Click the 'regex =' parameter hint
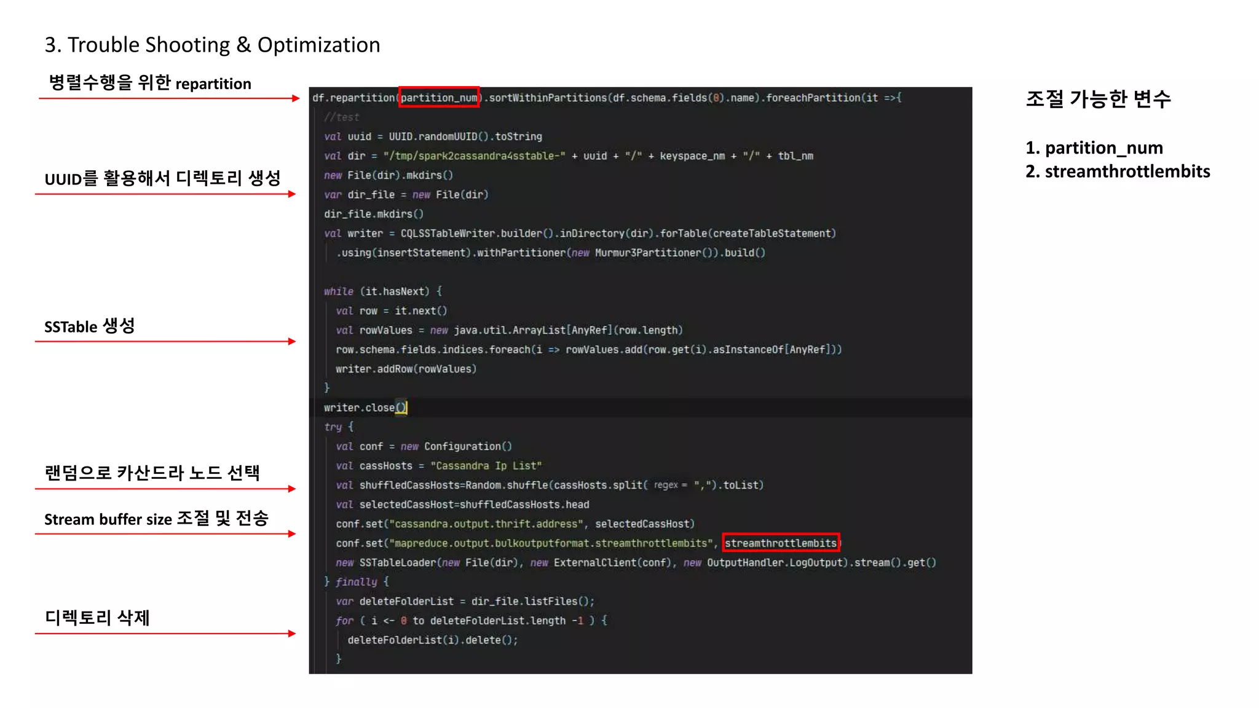Image resolution: width=1259 pixels, height=708 pixels. [670, 485]
